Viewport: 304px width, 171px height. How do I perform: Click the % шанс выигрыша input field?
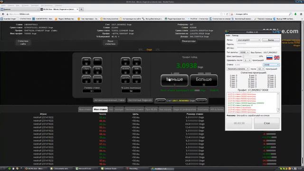(131, 91)
